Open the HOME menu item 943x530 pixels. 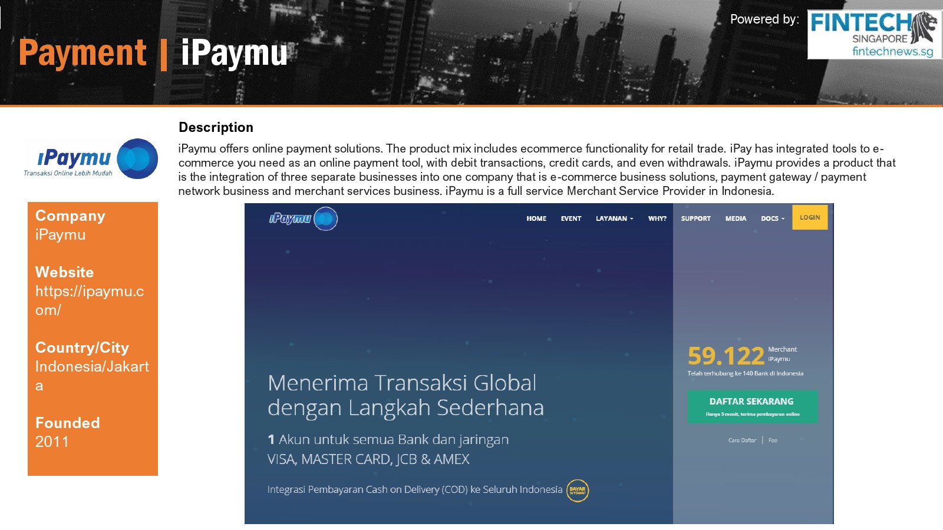pos(536,218)
